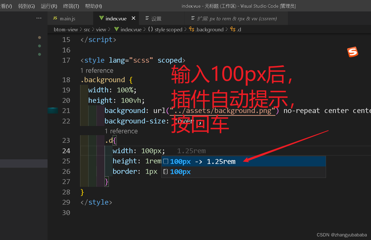Screen dimensions: 371x240
Task: Click the Vue icon in the breadcrumb
Action: pyautogui.click(x=116, y=29)
